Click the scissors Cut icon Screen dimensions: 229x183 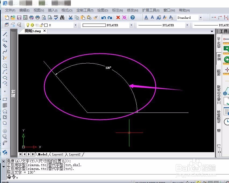[71, 17]
